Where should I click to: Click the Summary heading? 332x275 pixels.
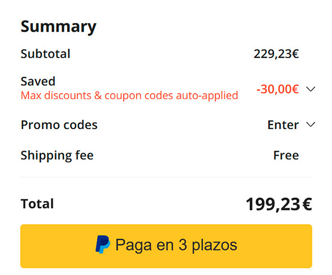(58, 26)
